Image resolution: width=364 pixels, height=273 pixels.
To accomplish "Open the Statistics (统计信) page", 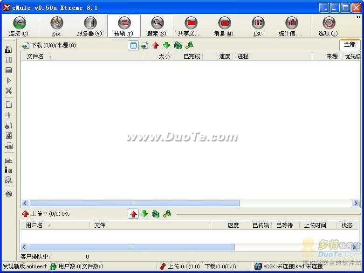I will [291, 26].
